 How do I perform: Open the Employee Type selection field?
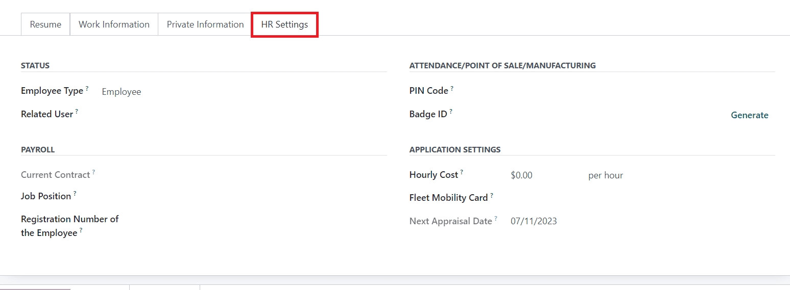[240, 92]
